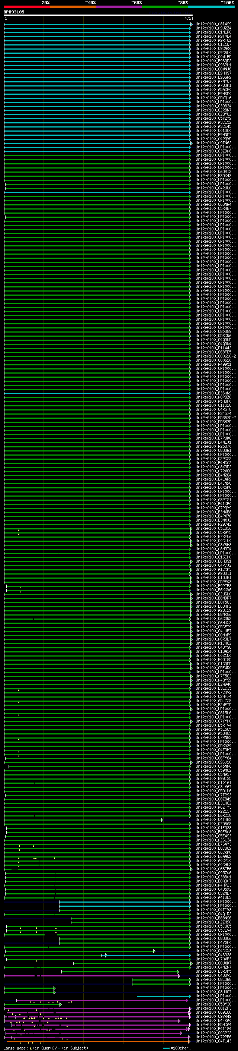Open hit UniRef100_A8I4S9
238x1051 pixels.
(213, 24)
